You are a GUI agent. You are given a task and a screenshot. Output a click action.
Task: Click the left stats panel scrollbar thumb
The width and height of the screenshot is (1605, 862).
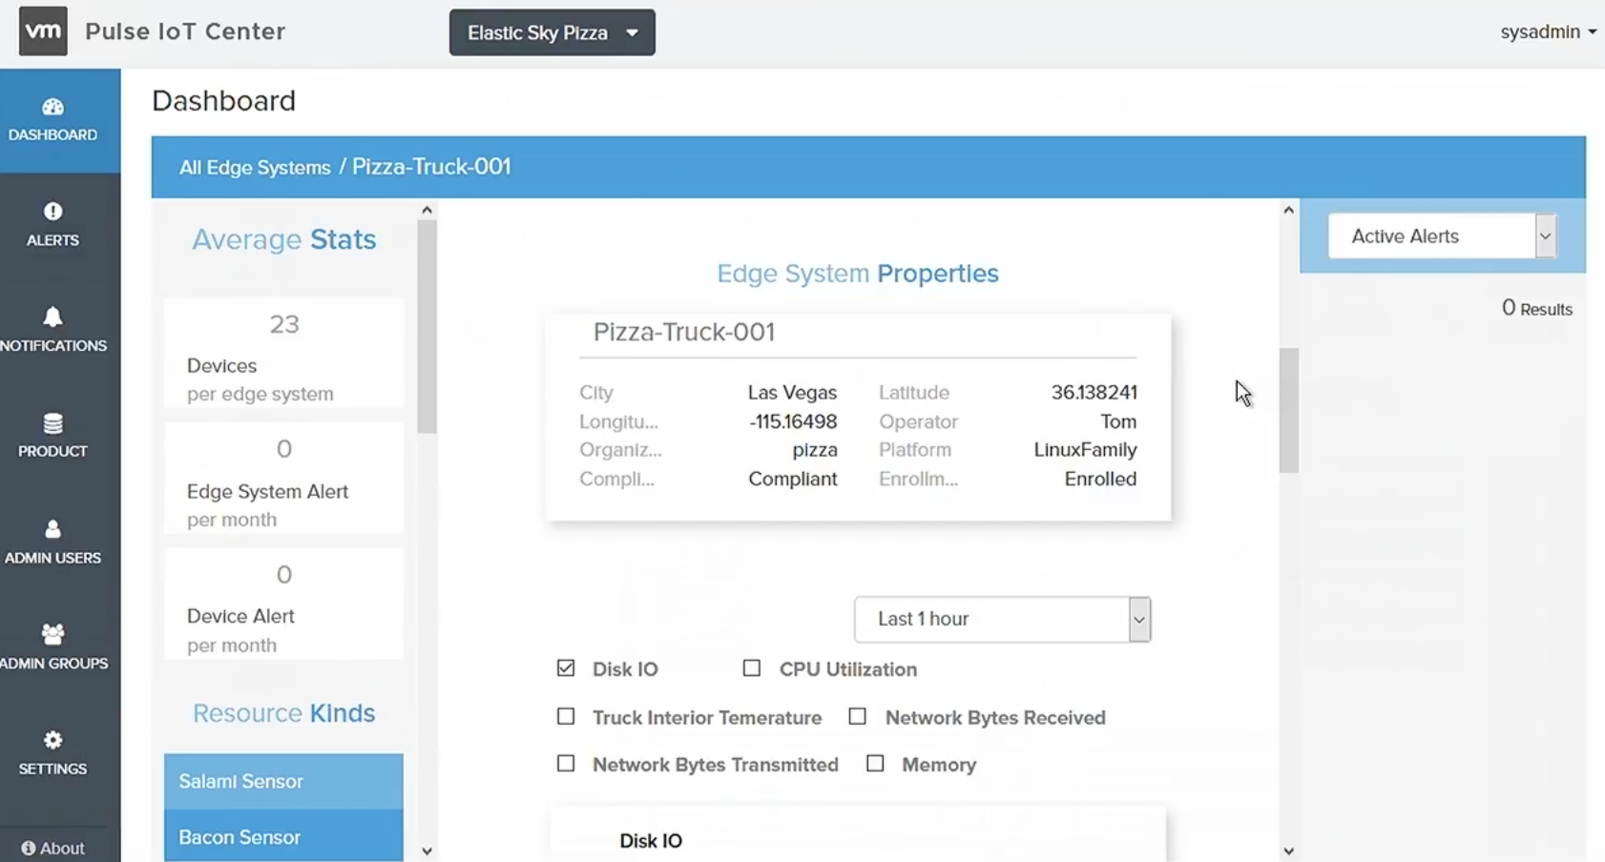pyautogui.click(x=427, y=327)
